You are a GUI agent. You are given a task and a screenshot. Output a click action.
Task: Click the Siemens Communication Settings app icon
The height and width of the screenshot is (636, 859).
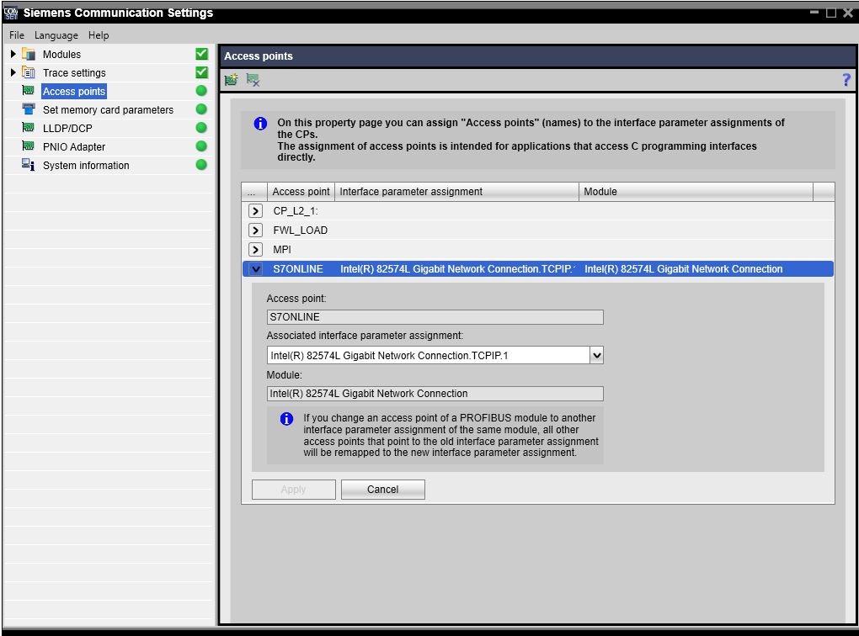pos(10,13)
